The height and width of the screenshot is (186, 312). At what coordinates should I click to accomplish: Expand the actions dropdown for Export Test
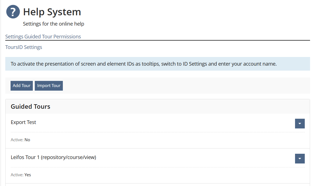tap(299, 124)
